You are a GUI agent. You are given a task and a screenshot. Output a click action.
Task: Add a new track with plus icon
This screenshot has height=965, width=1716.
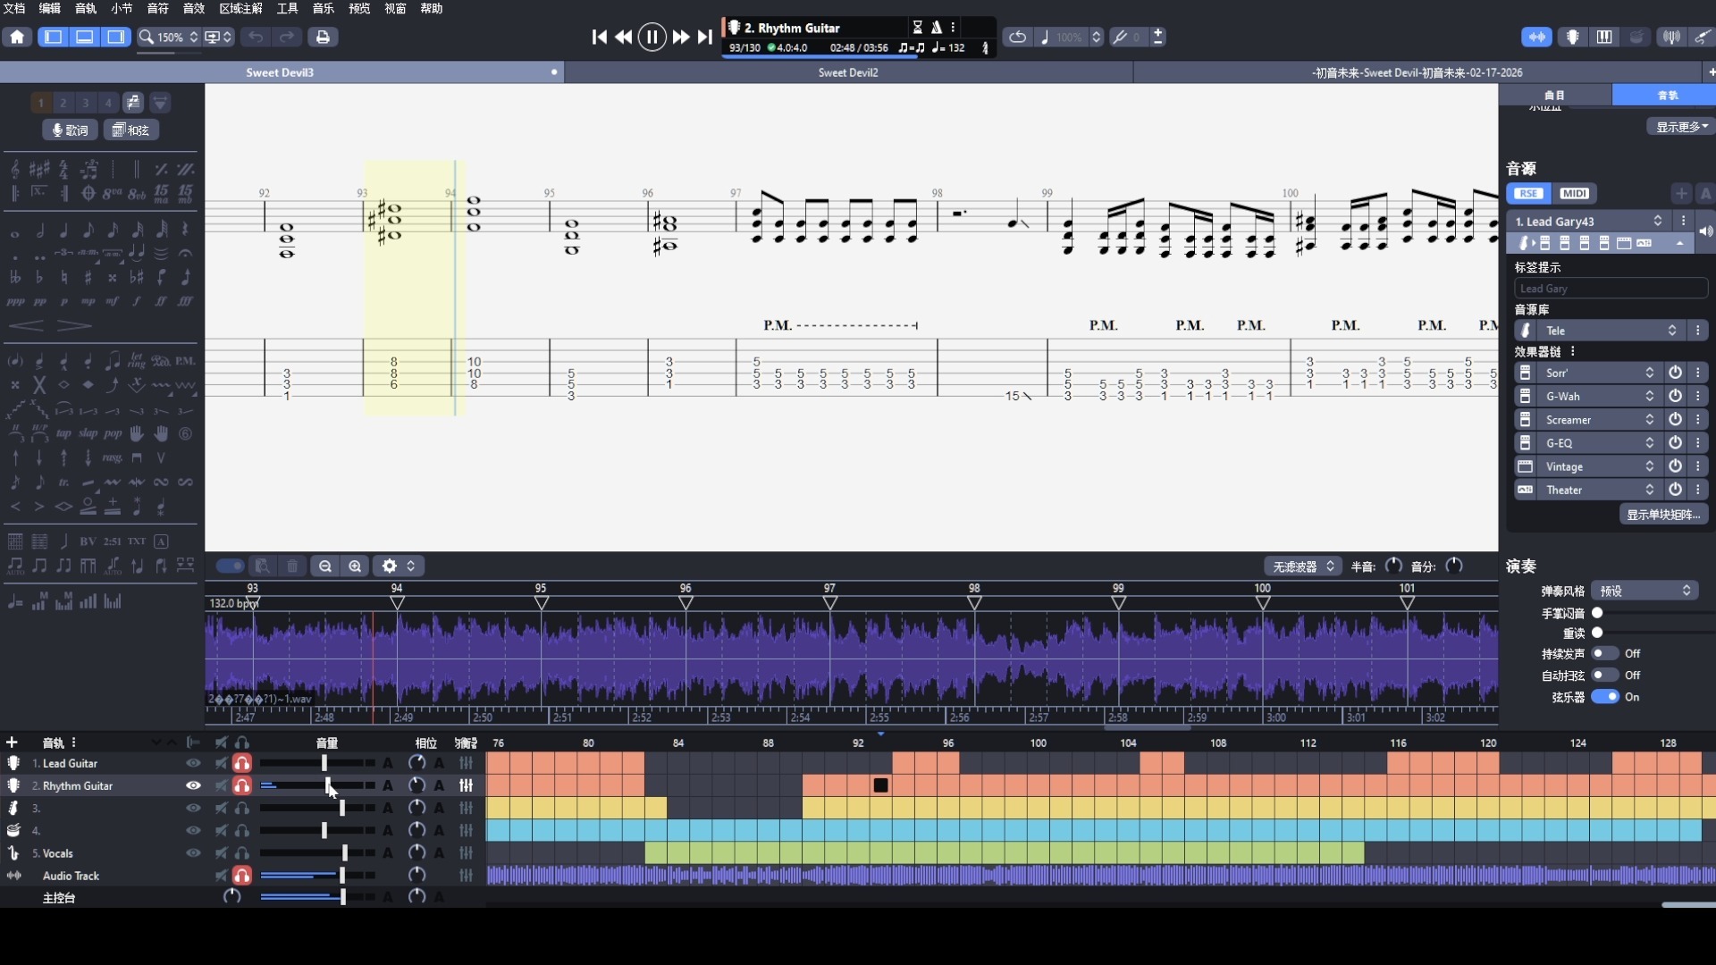click(x=12, y=743)
